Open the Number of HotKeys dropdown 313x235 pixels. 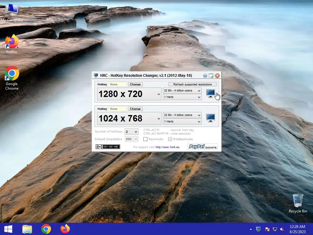[131, 132]
